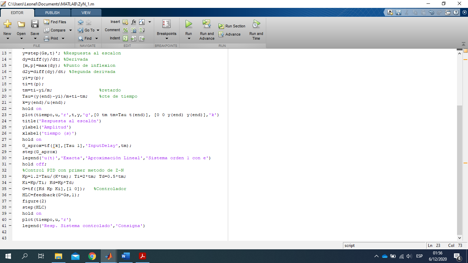
Task: Expand the Find dropdown arrow
Action: click(97, 38)
